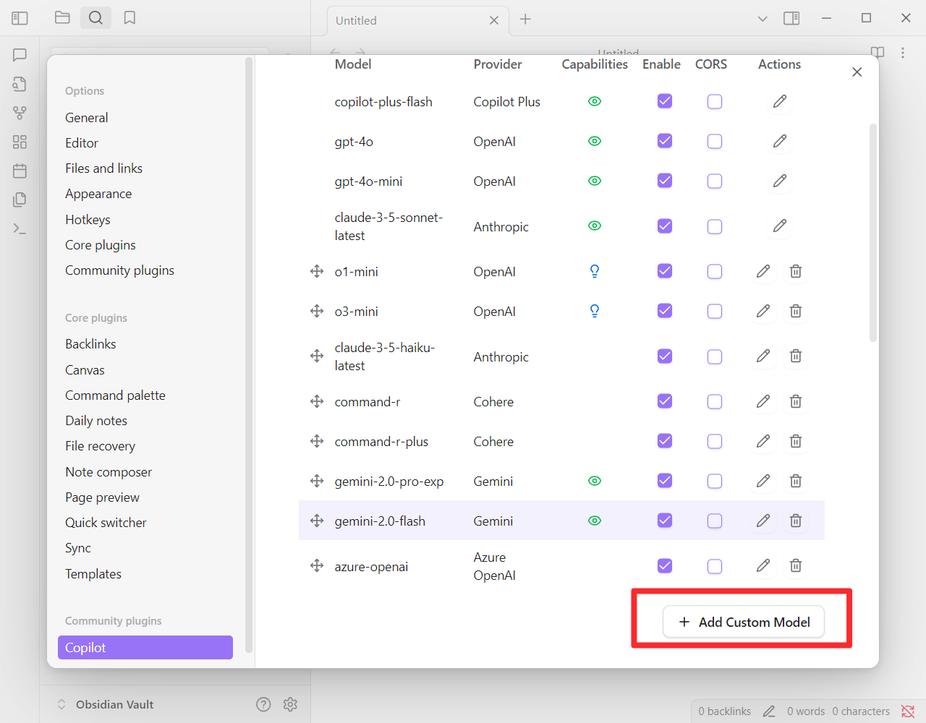Viewport: 926px width, 723px height.
Task: Delete the o1-mini model
Action: pyautogui.click(x=796, y=272)
